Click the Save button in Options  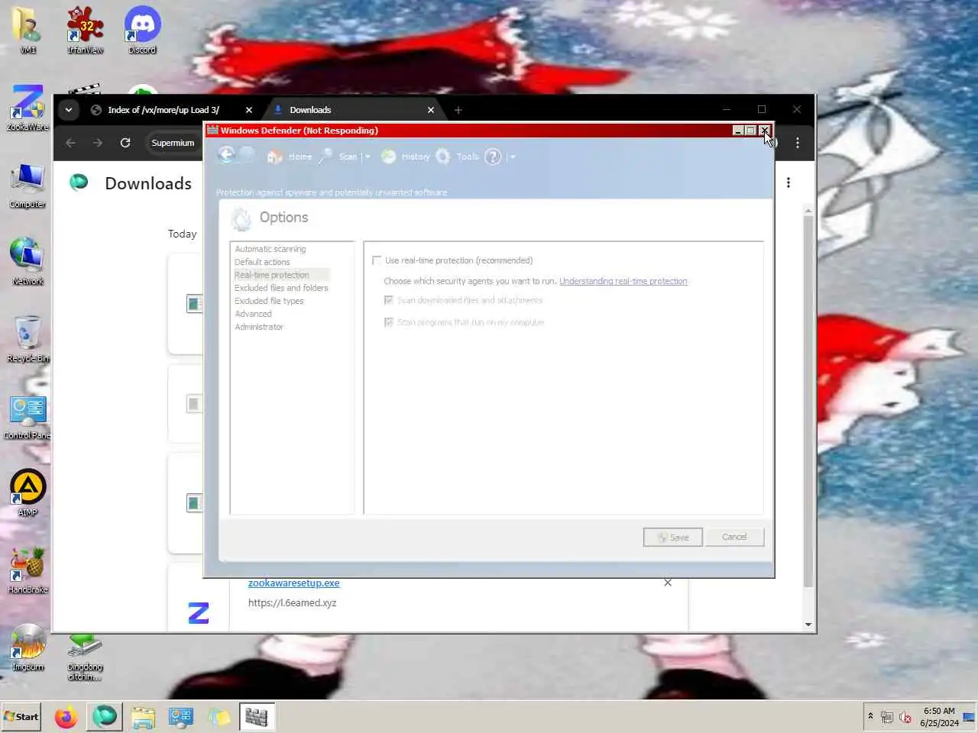[x=672, y=537]
